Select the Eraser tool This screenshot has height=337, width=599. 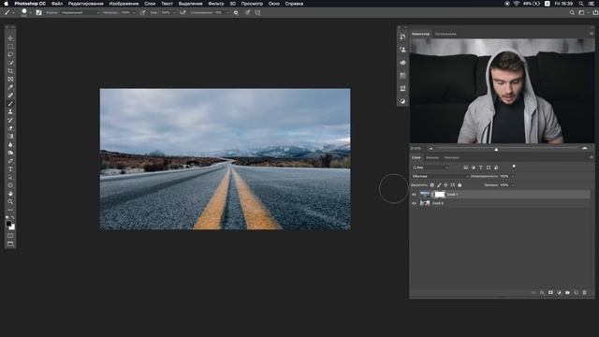point(10,128)
